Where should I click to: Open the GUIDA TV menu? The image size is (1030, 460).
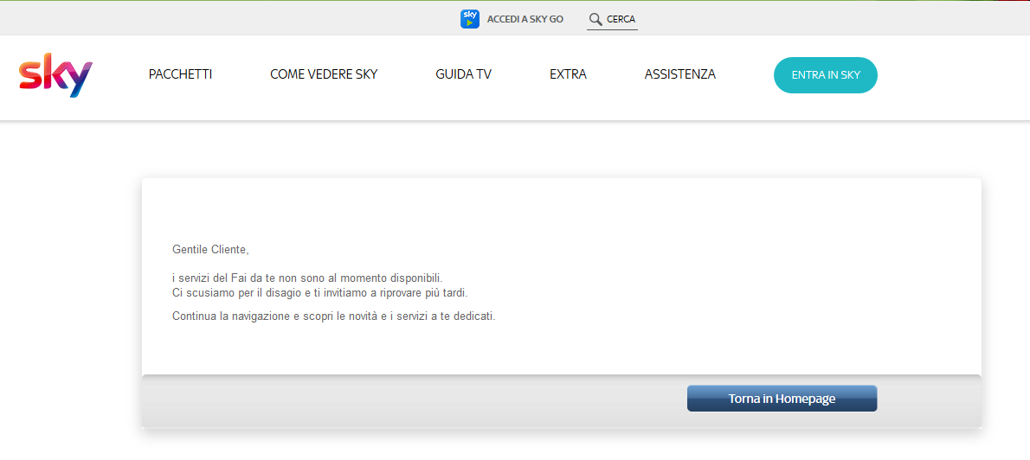click(464, 74)
